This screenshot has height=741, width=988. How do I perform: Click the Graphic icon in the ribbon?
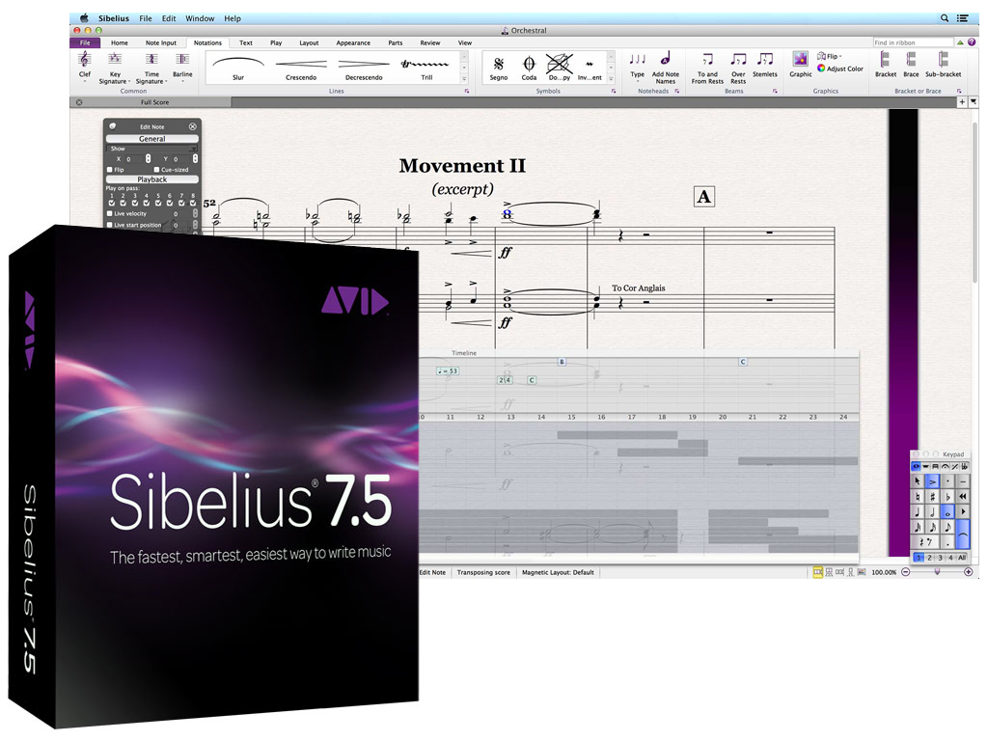pyautogui.click(x=800, y=64)
